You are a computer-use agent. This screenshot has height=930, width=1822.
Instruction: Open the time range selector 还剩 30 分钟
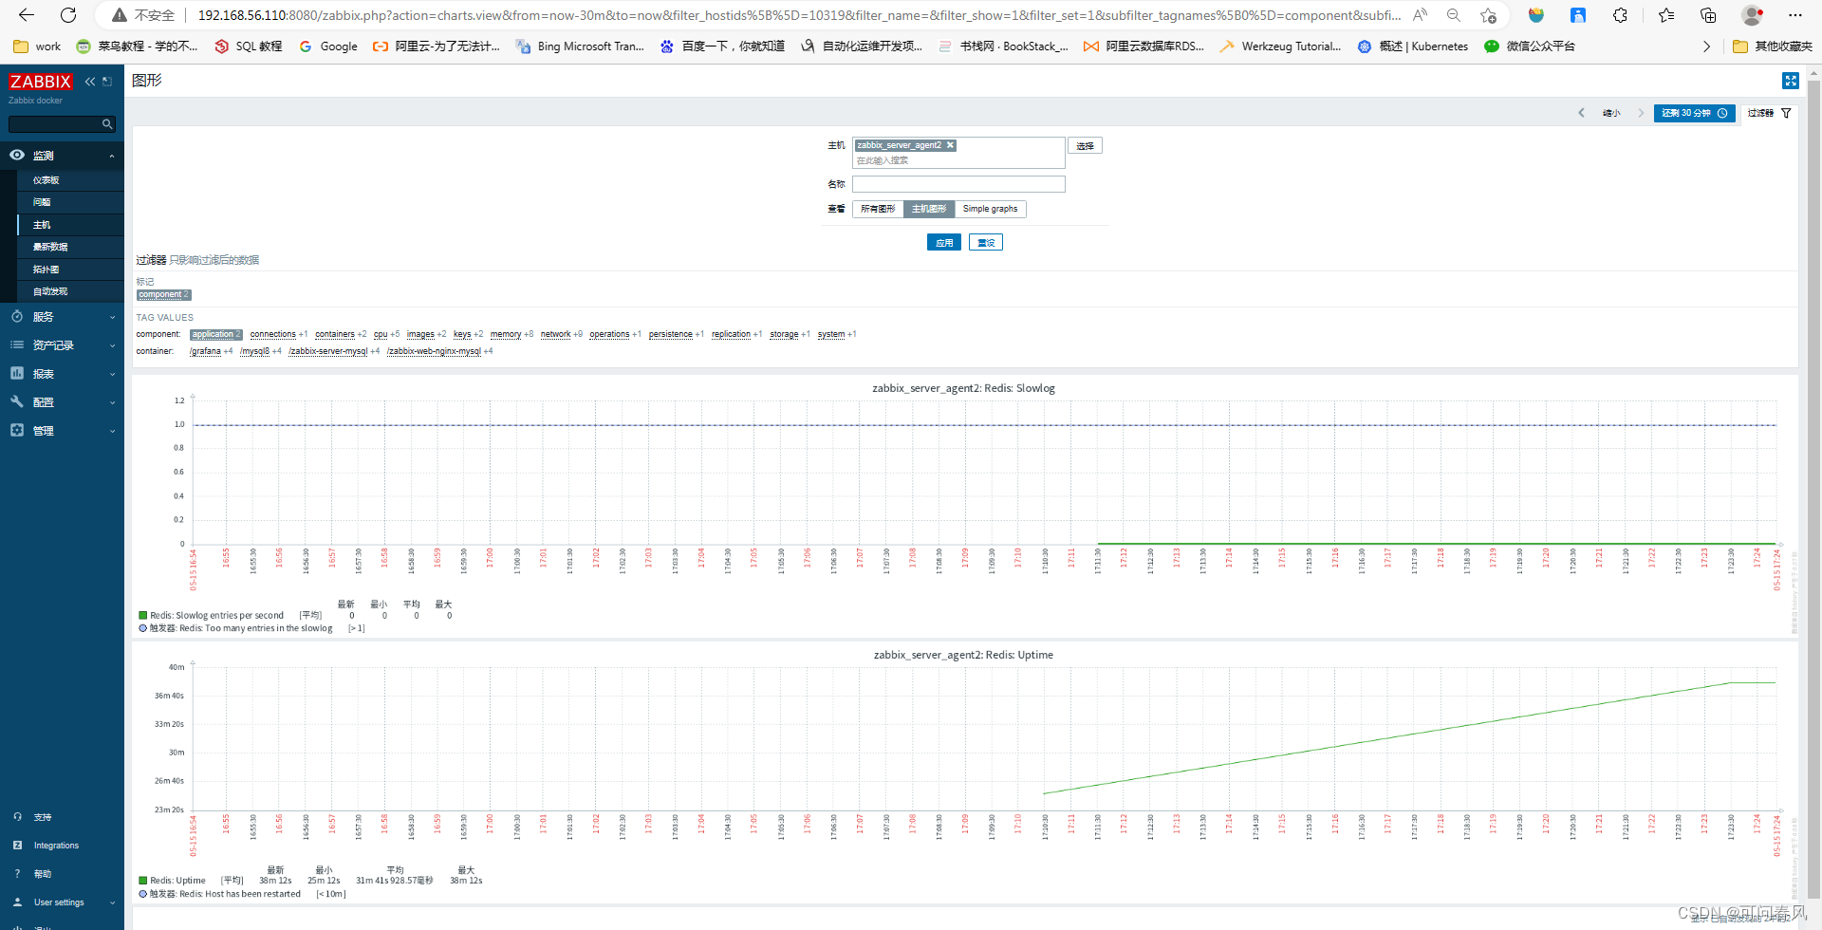[x=1694, y=113]
